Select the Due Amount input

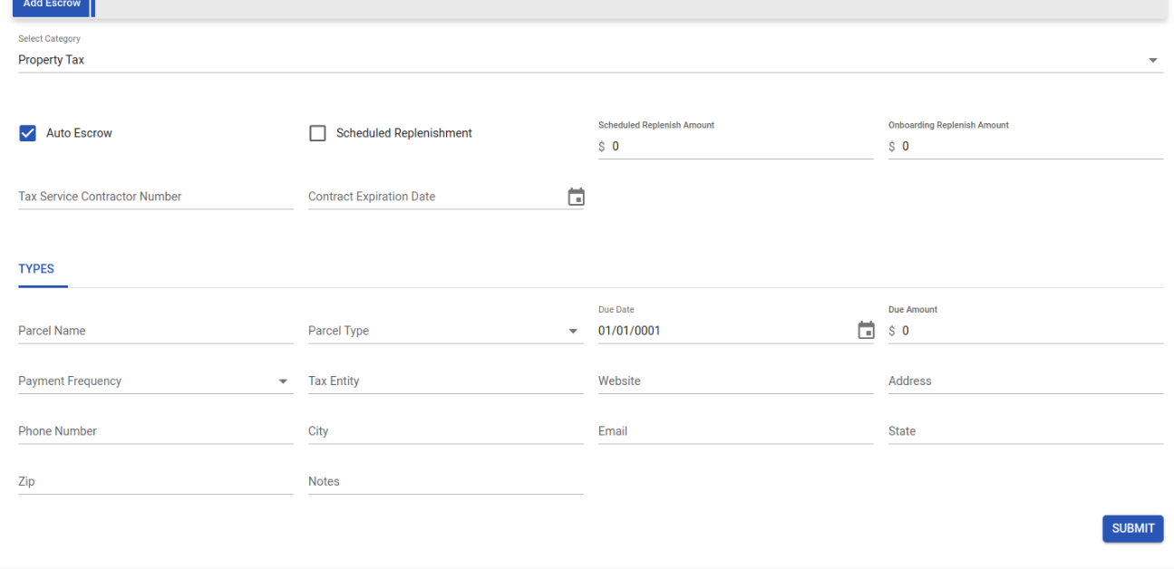pos(1031,331)
